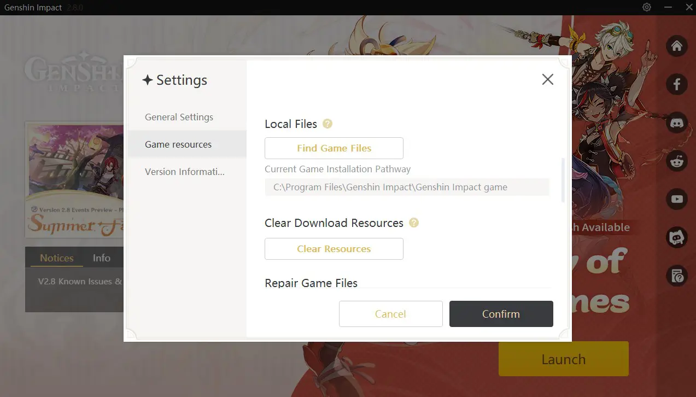The width and height of the screenshot is (696, 397).
Task: Confirm the settings changes
Action: click(x=501, y=314)
